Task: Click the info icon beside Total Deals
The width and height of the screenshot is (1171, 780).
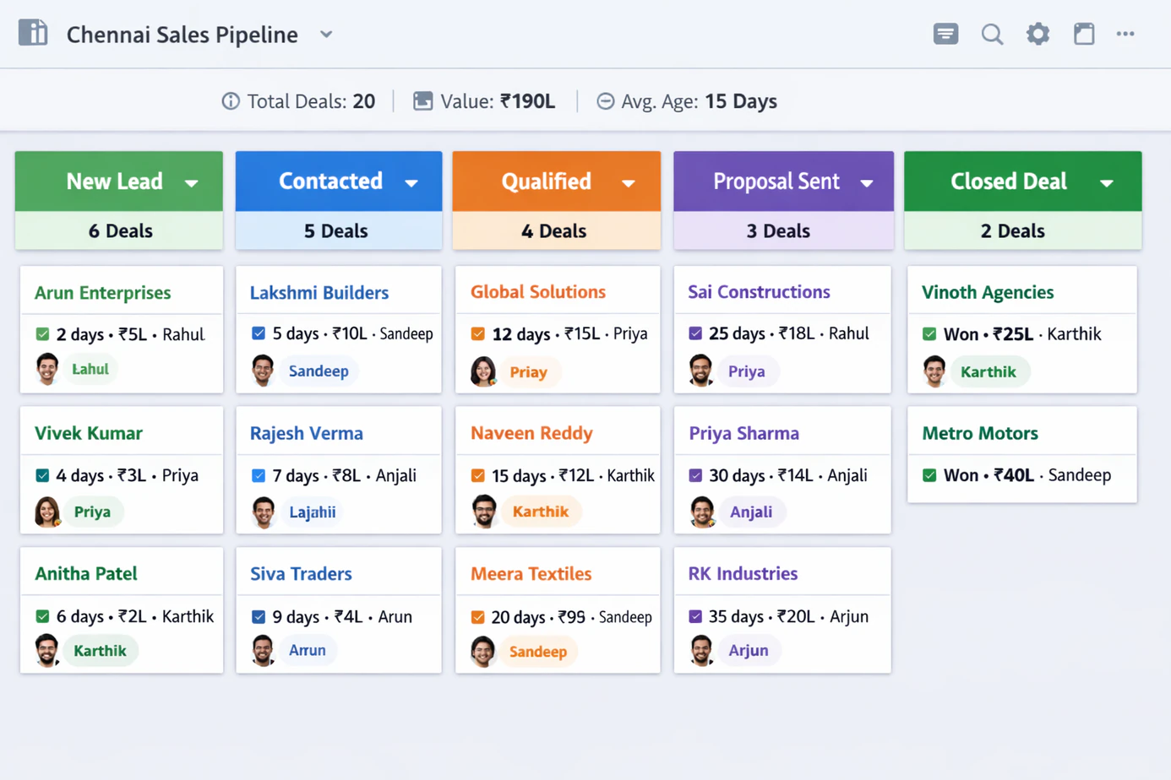Action: (231, 101)
